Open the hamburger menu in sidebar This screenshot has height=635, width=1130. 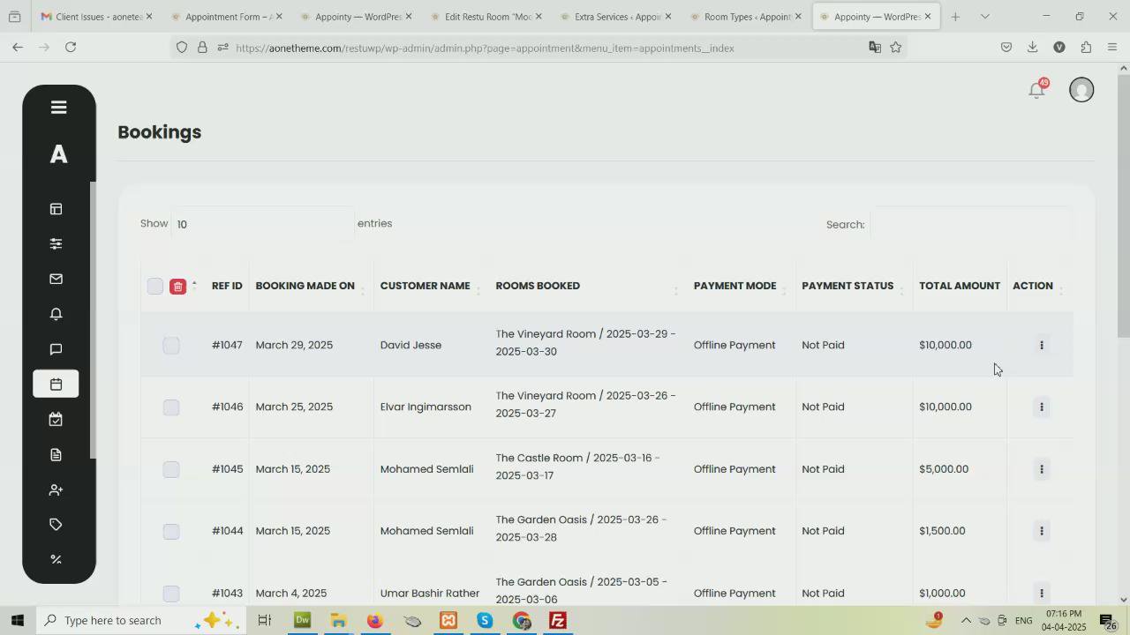(58, 108)
